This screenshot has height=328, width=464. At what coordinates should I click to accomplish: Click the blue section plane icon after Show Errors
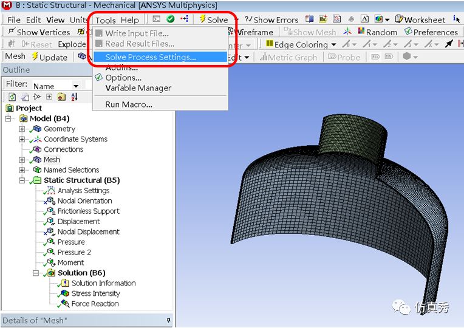(310, 19)
